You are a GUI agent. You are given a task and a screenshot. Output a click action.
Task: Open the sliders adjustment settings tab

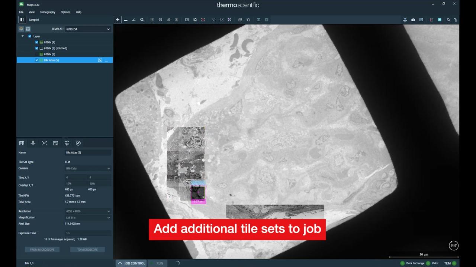click(67, 143)
